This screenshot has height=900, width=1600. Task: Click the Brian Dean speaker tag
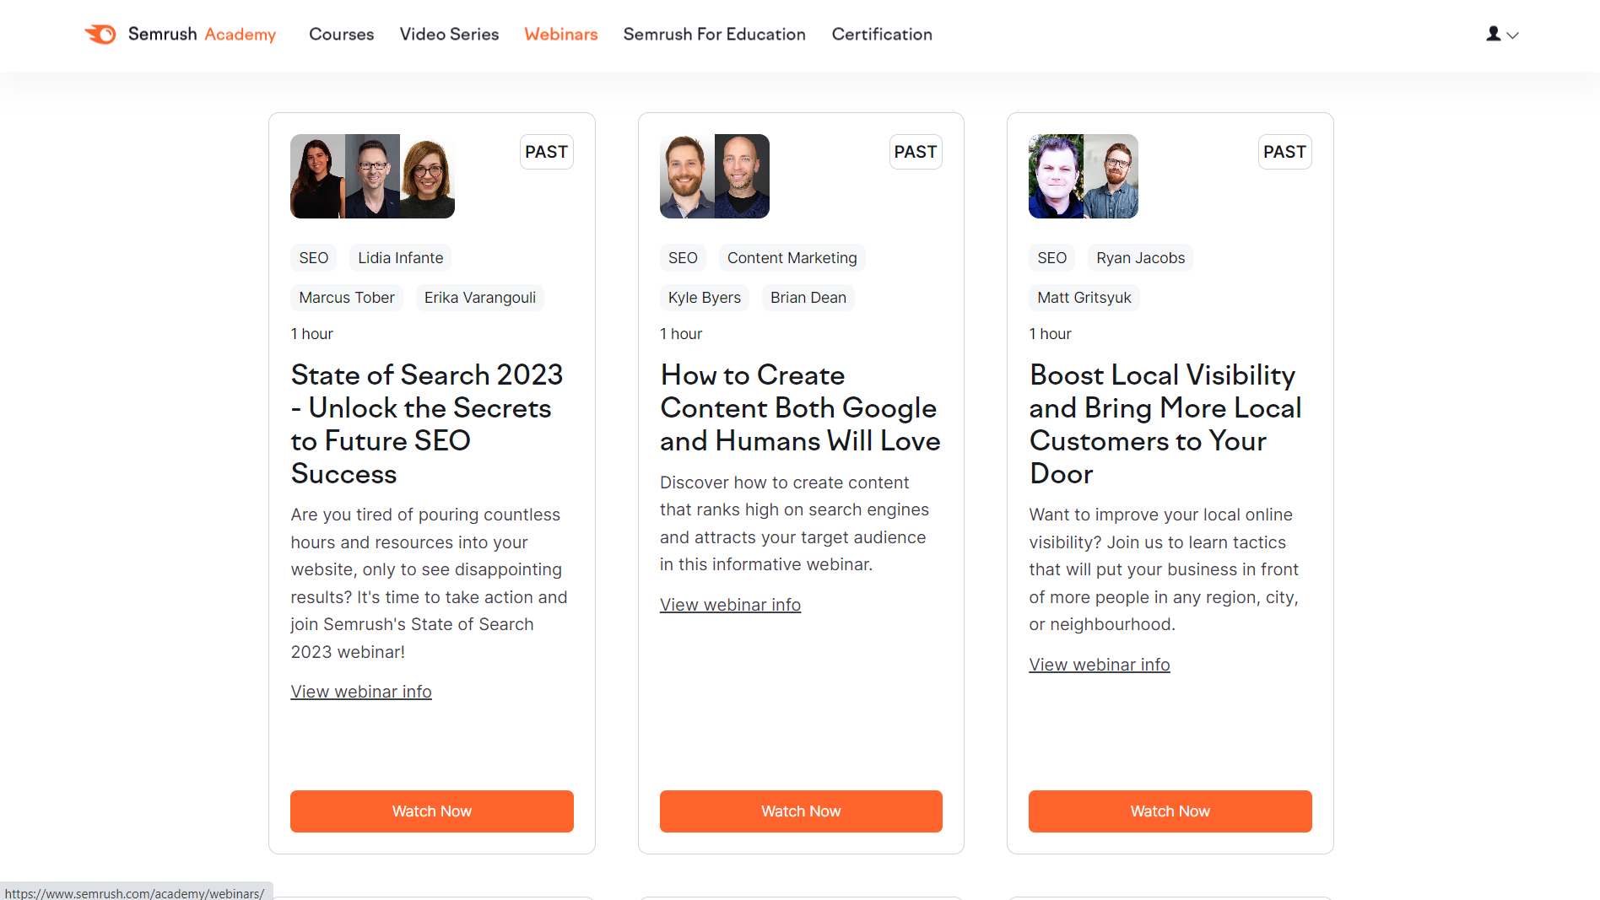click(x=808, y=297)
